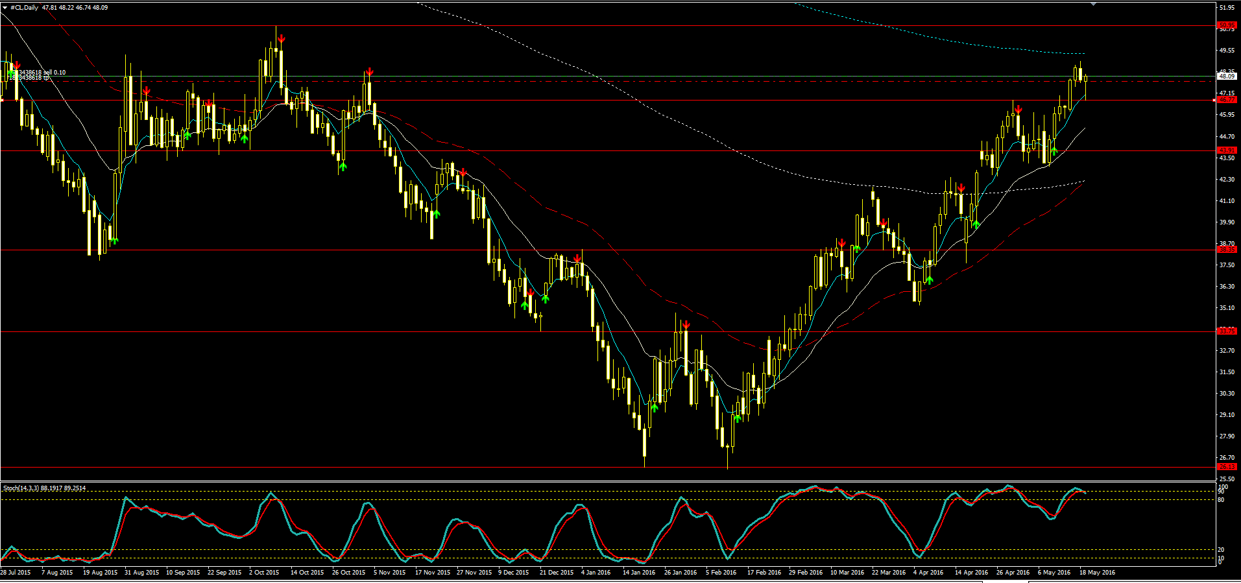The width and height of the screenshot is (1241, 583).
Task: Click the red sell arrow at the late January 2016 peak
Action: (x=686, y=326)
